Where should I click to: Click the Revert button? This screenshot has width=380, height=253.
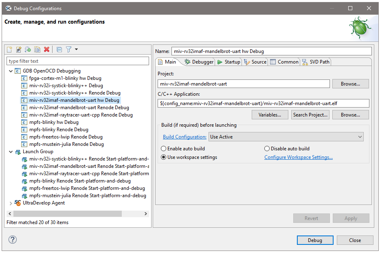312,218
